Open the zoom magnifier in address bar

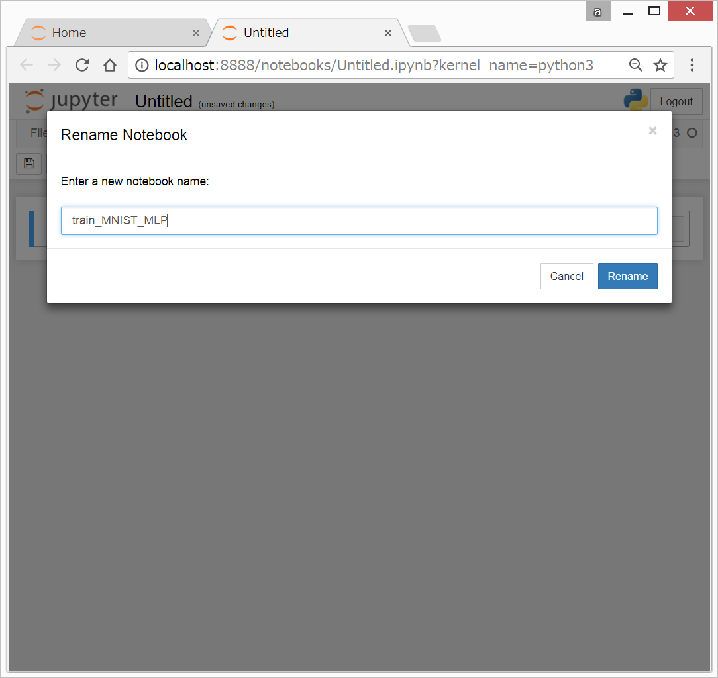click(635, 65)
